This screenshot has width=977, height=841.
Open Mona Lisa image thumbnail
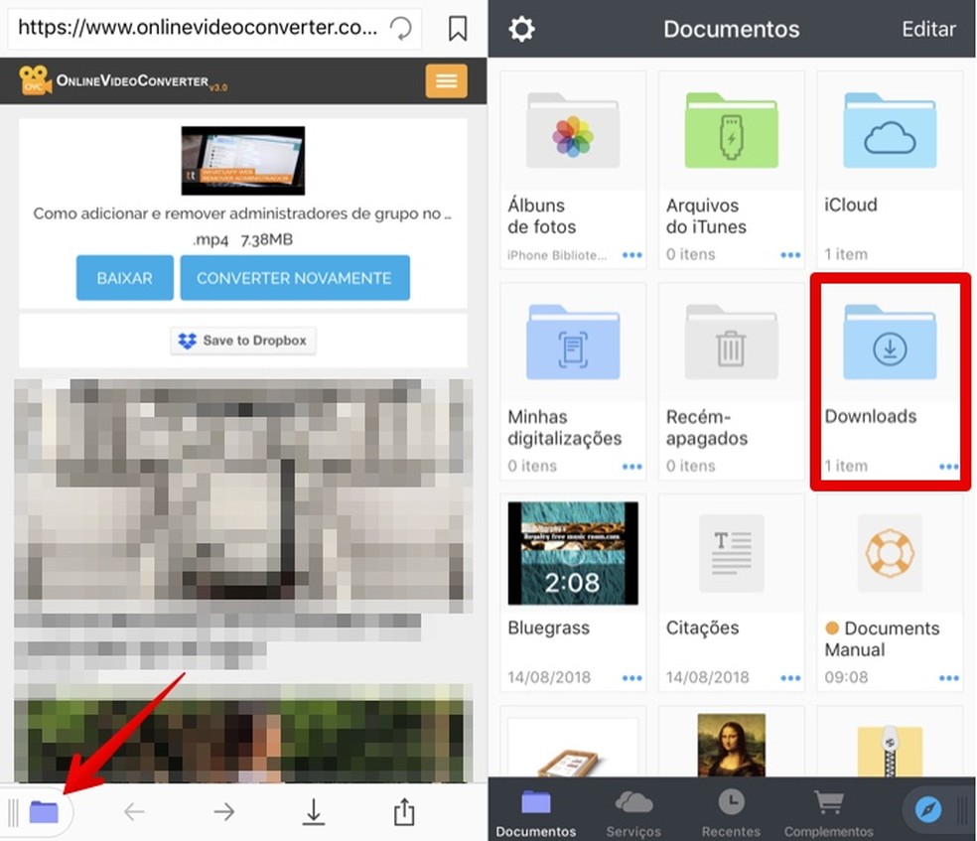coord(731,745)
